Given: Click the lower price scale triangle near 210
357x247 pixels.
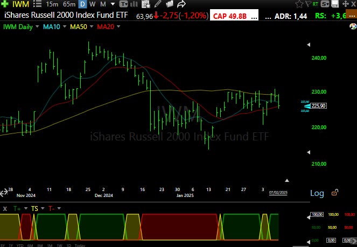Looking at the screenshot, I should [309, 152].
